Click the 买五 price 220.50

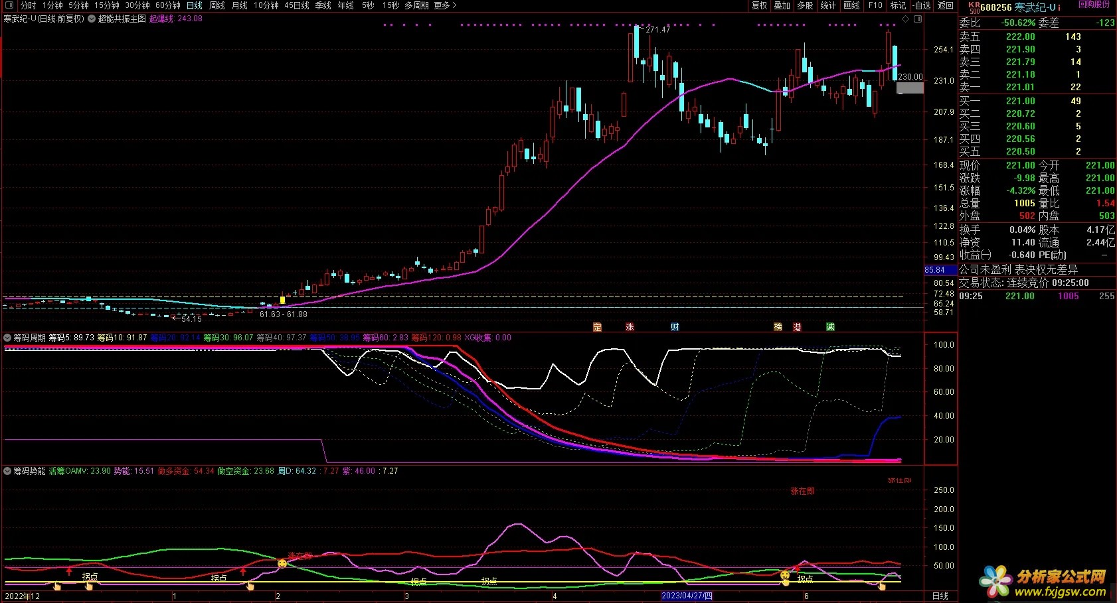tap(1020, 151)
